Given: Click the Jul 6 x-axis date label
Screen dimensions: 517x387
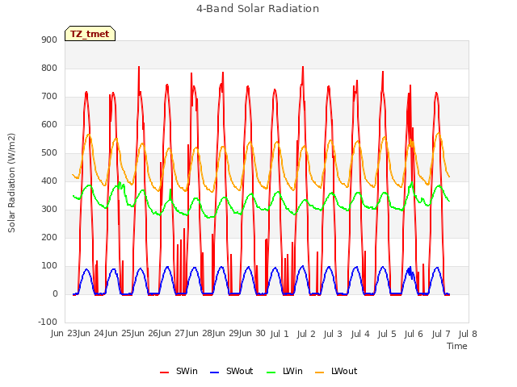Looking at the screenshot, I should [x=414, y=334].
